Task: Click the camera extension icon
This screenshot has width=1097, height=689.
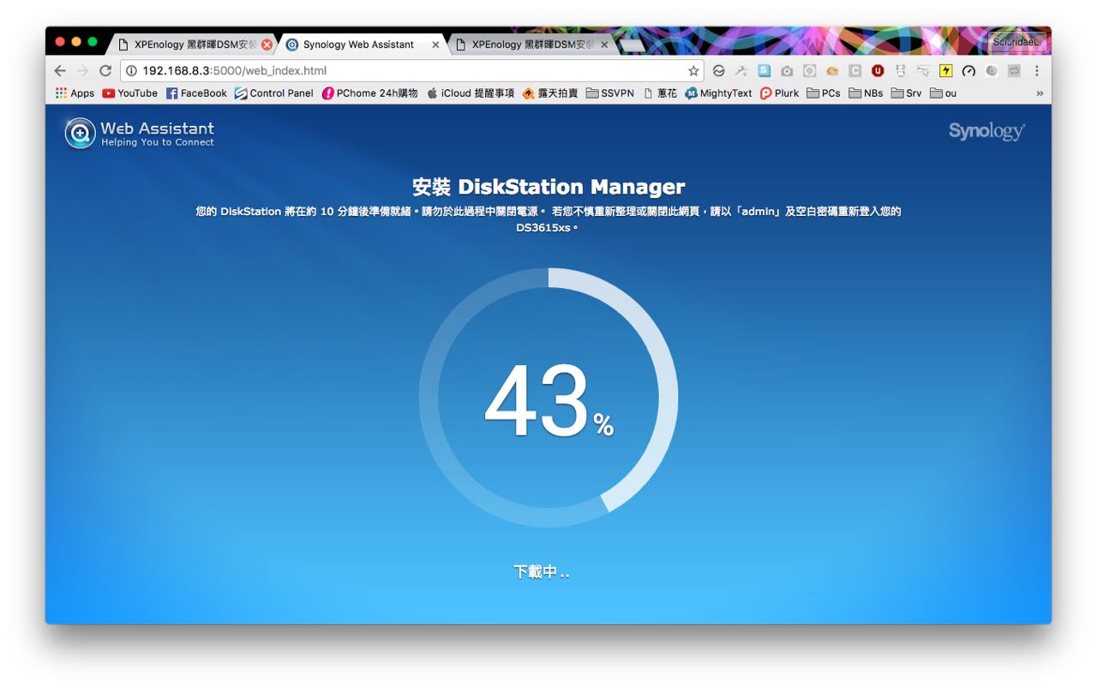Action: [787, 71]
